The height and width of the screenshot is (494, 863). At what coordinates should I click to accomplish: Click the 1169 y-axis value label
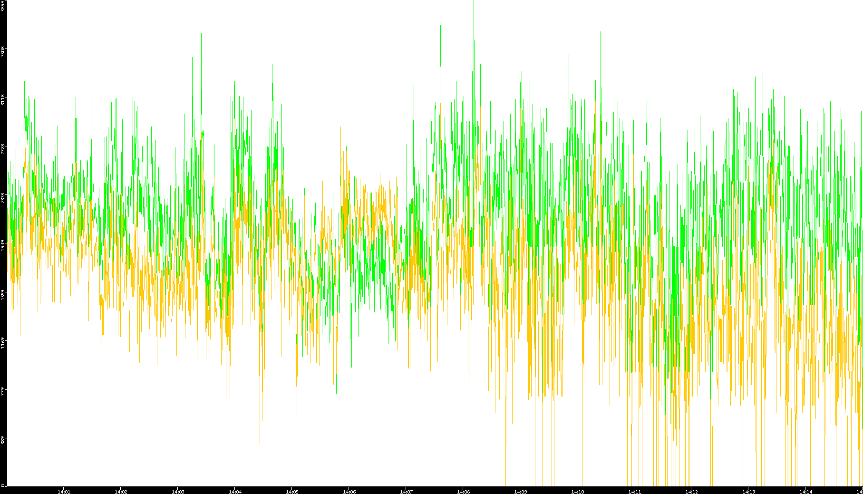click(3, 342)
